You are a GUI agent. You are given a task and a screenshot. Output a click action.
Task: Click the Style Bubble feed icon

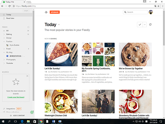pos(7,45)
